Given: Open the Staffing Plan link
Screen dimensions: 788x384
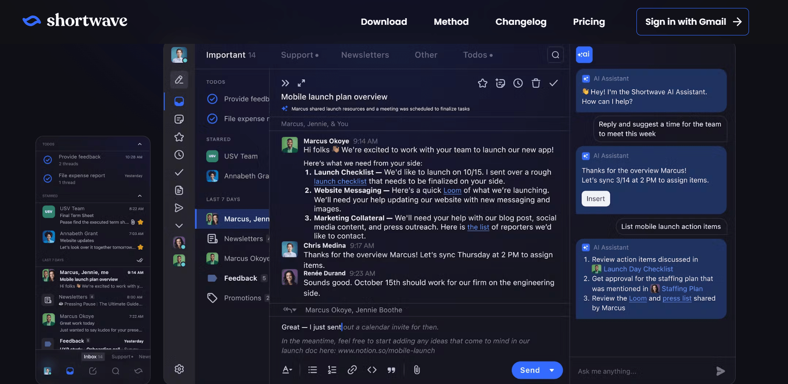Looking at the screenshot, I should [682, 289].
